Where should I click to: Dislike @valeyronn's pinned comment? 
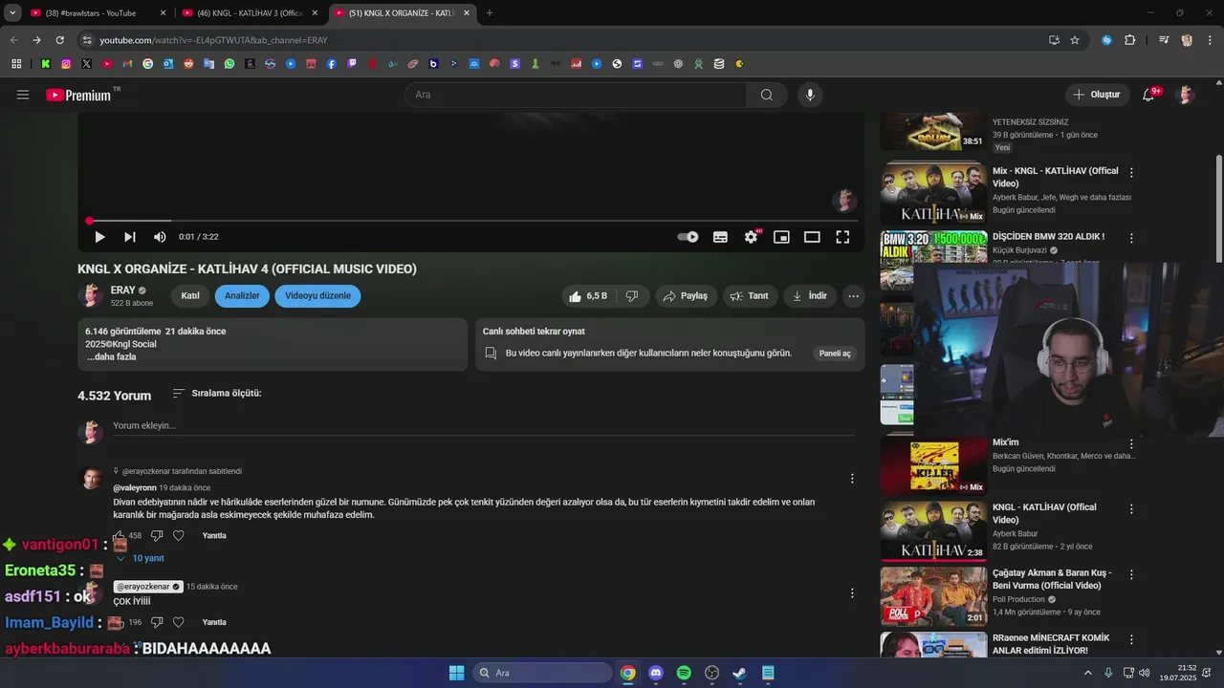157,536
